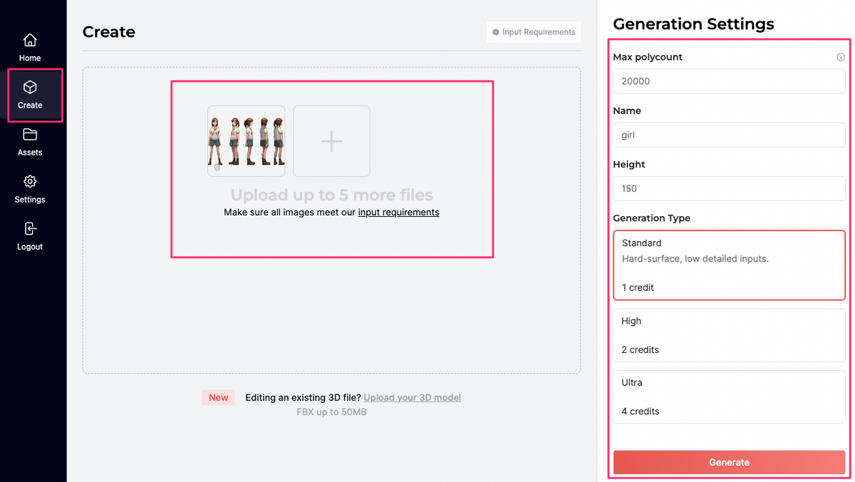855x482 pixels.
Task: Open the Settings gear icon
Action: (x=30, y=181)
